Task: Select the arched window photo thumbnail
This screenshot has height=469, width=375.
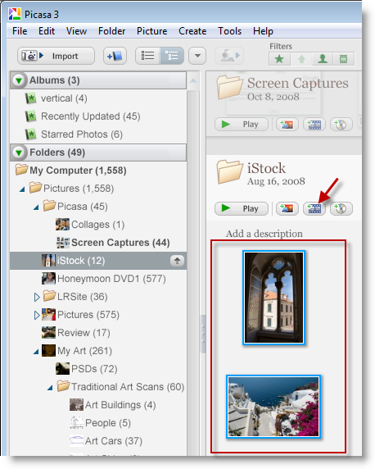Action: 273,298
